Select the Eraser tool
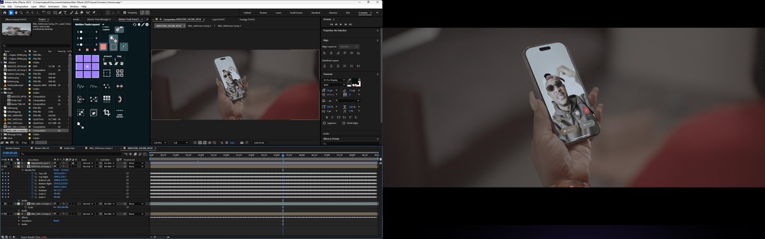Image resolution: width=765 pixels, height=239 pixels. [x=82, y=13]
